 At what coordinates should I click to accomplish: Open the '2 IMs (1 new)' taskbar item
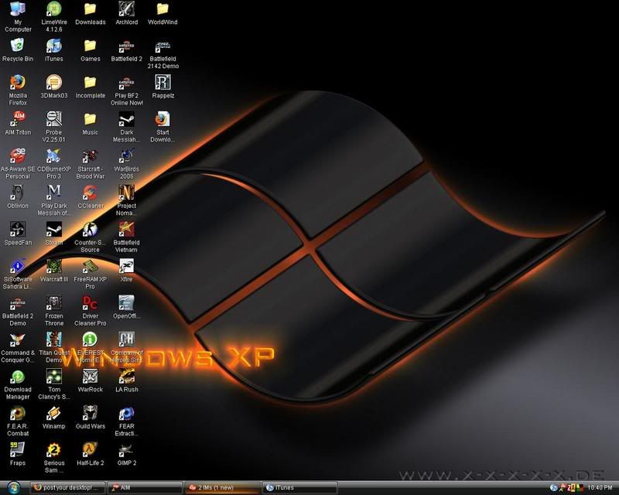pyautogui.click(x=221, y=488)
